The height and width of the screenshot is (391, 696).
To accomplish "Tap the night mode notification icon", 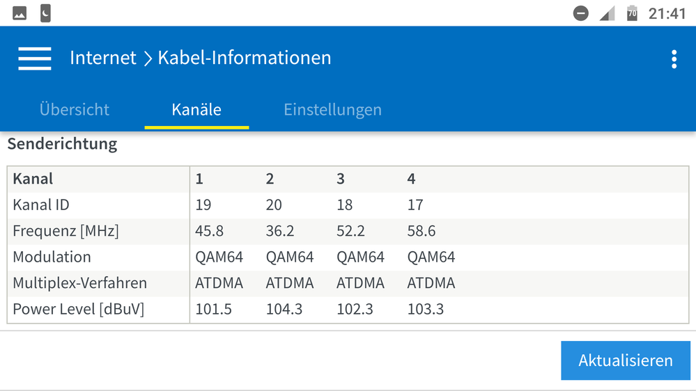I will [45, 13].
